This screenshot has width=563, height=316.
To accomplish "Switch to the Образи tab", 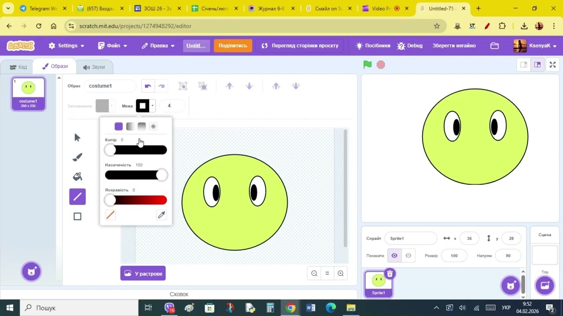I will tap(55, 66).
